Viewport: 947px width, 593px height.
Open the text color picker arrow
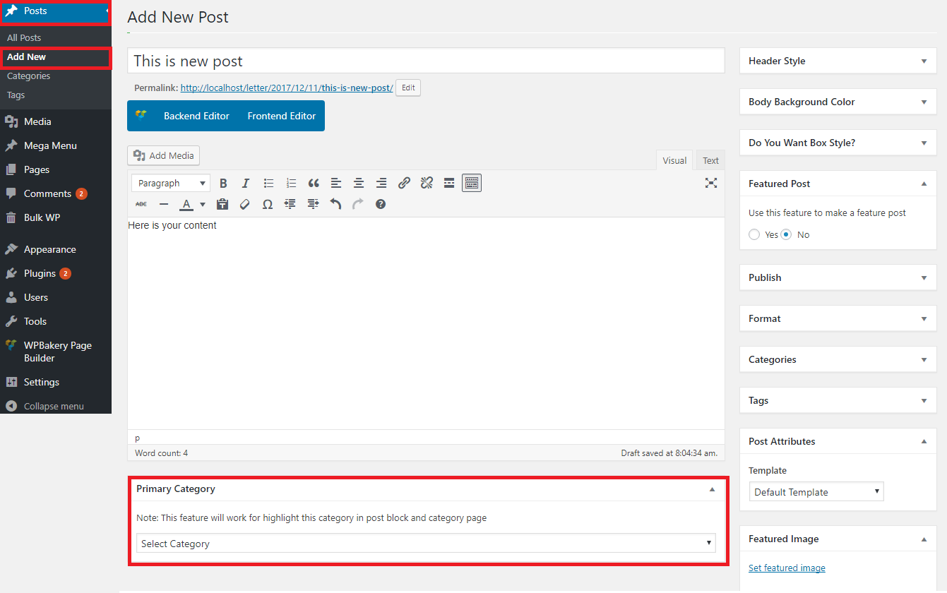(x=203, y=205)
